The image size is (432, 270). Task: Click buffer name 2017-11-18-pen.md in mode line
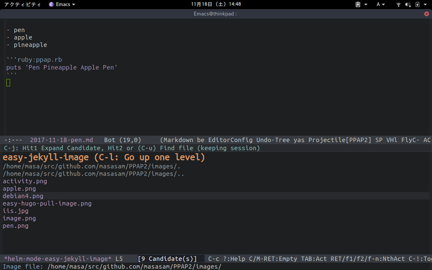tap(61, 140)
